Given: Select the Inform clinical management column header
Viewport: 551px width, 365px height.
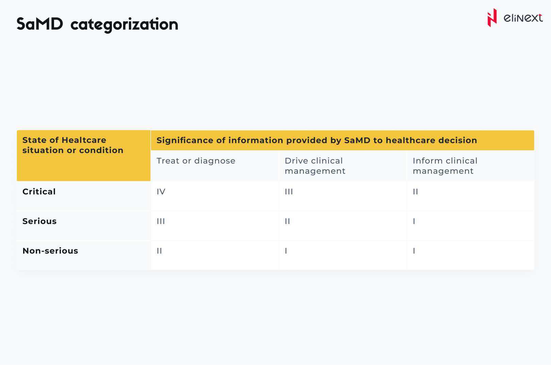Looking at the screenshot, I should coord(445,166).
